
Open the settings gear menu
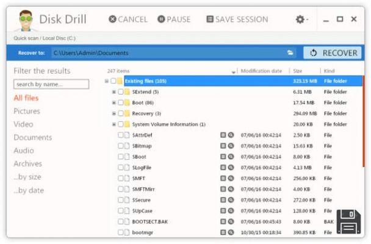301,19
